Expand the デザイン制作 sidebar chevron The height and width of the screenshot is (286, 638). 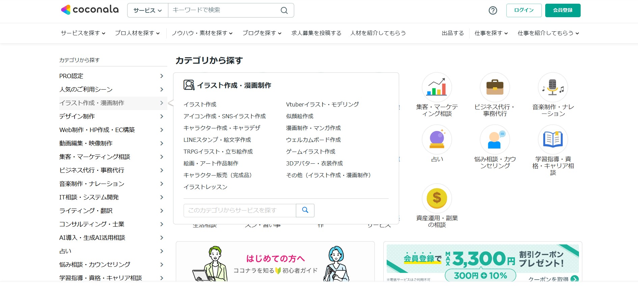(x=162, y=117)
